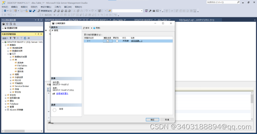Click the Activity Monitor icon in Object Explorer toolbar

tap(29, 38)
